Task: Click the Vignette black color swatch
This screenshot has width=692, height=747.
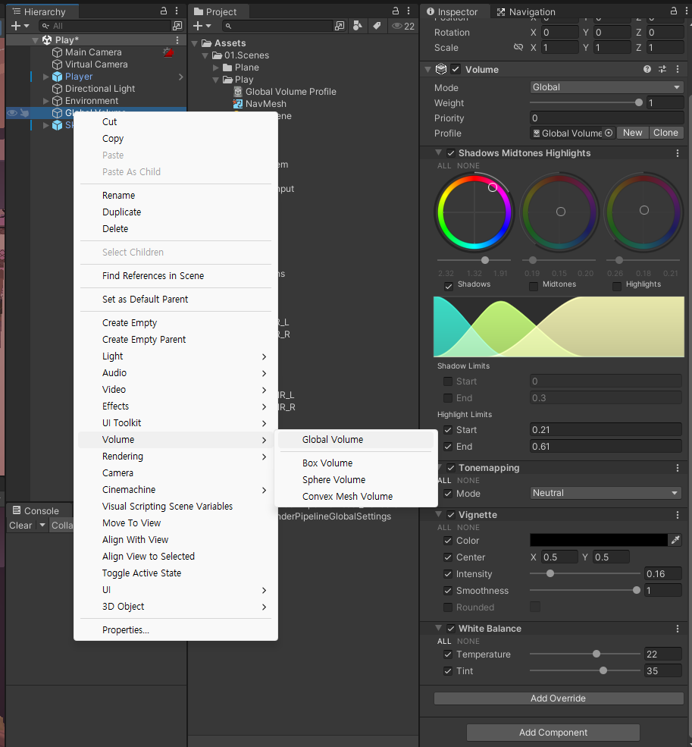Action: 599,540
